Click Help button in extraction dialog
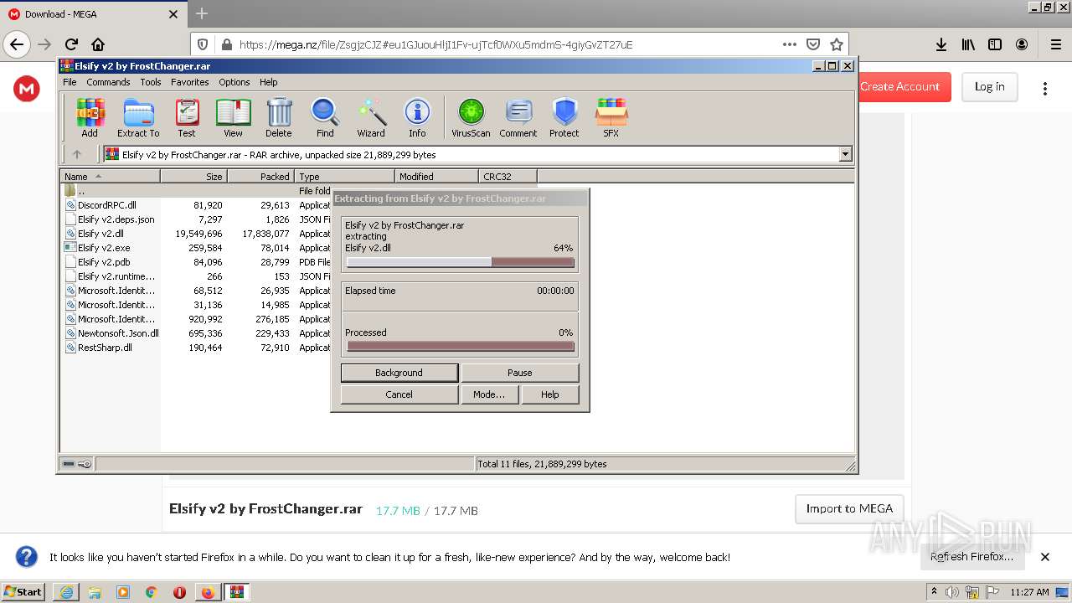Image resolution: width=1072 pixels, height=603 pixels. click(549, 394)
